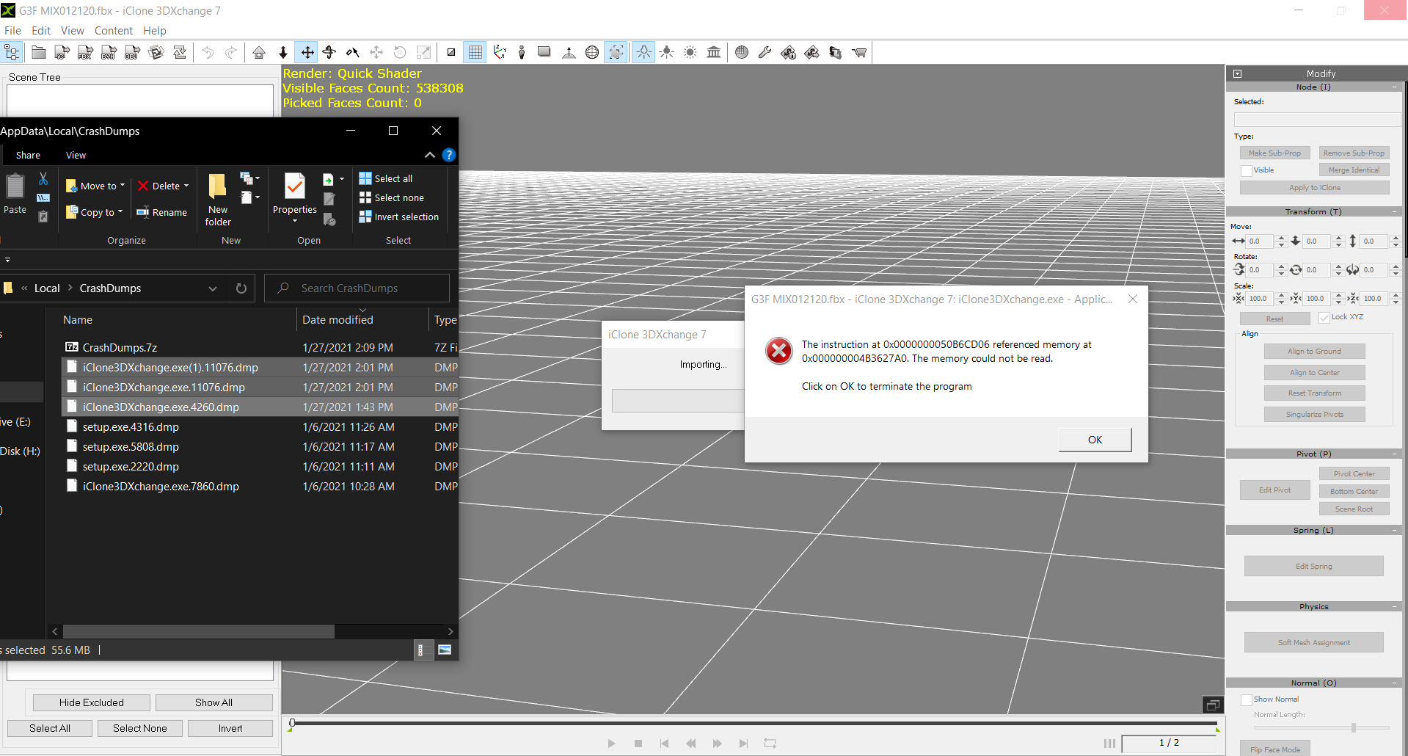
Task: Enable the Show Normal checkbox
Action: pos(1246,699)
